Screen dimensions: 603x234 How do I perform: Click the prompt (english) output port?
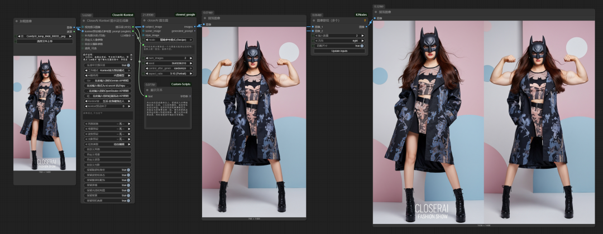[133, 31]
